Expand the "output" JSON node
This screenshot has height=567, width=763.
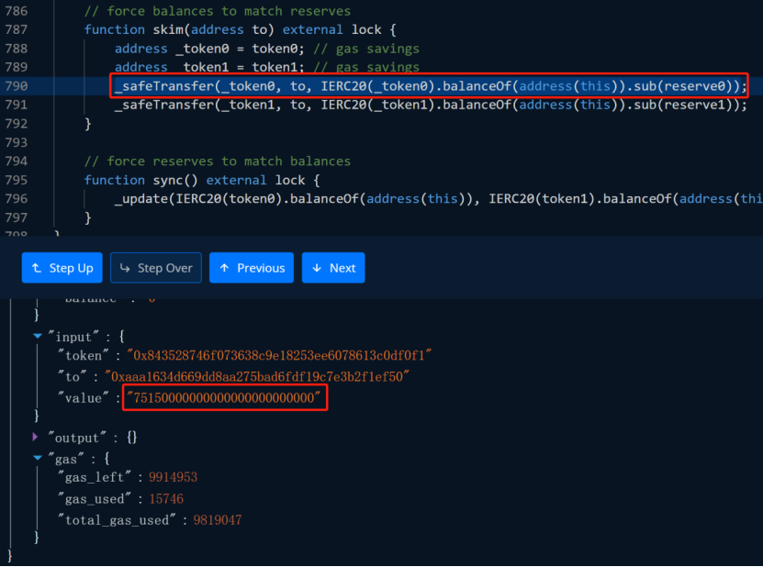click(x=38, y=438)
